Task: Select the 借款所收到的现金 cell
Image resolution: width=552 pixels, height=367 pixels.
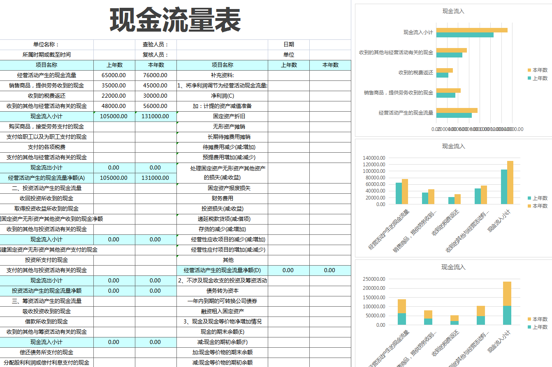Action: (x=46, y=321)
